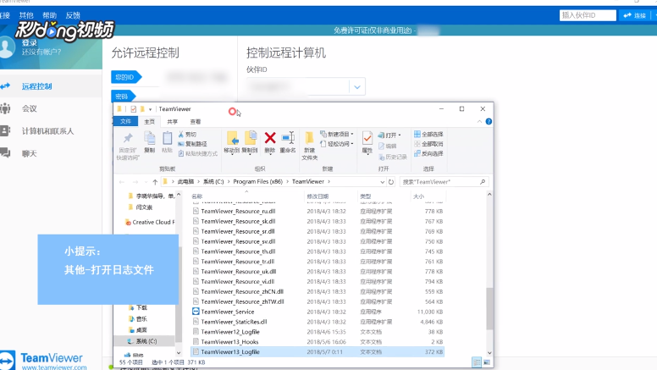
Task: Click the refresh button beside address bar
Action: point(391,182)
